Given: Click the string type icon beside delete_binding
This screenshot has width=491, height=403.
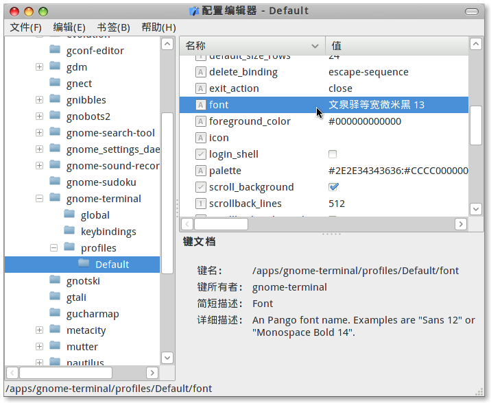Looking at the screenshot, I should (200, 72).
